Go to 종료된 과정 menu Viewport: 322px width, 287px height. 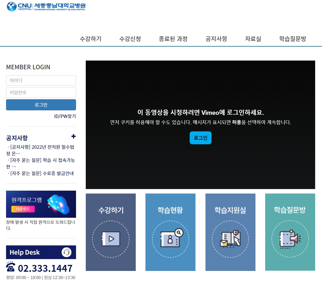pyautogui.click(x=173, y=39)
